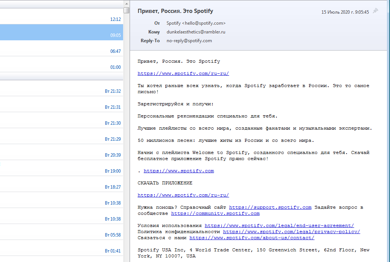Click the line Зарегистрируйся и получи:

(176, 104)
